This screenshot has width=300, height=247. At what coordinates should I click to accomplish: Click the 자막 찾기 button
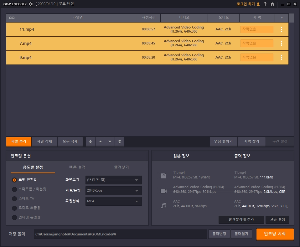[251, 142]
